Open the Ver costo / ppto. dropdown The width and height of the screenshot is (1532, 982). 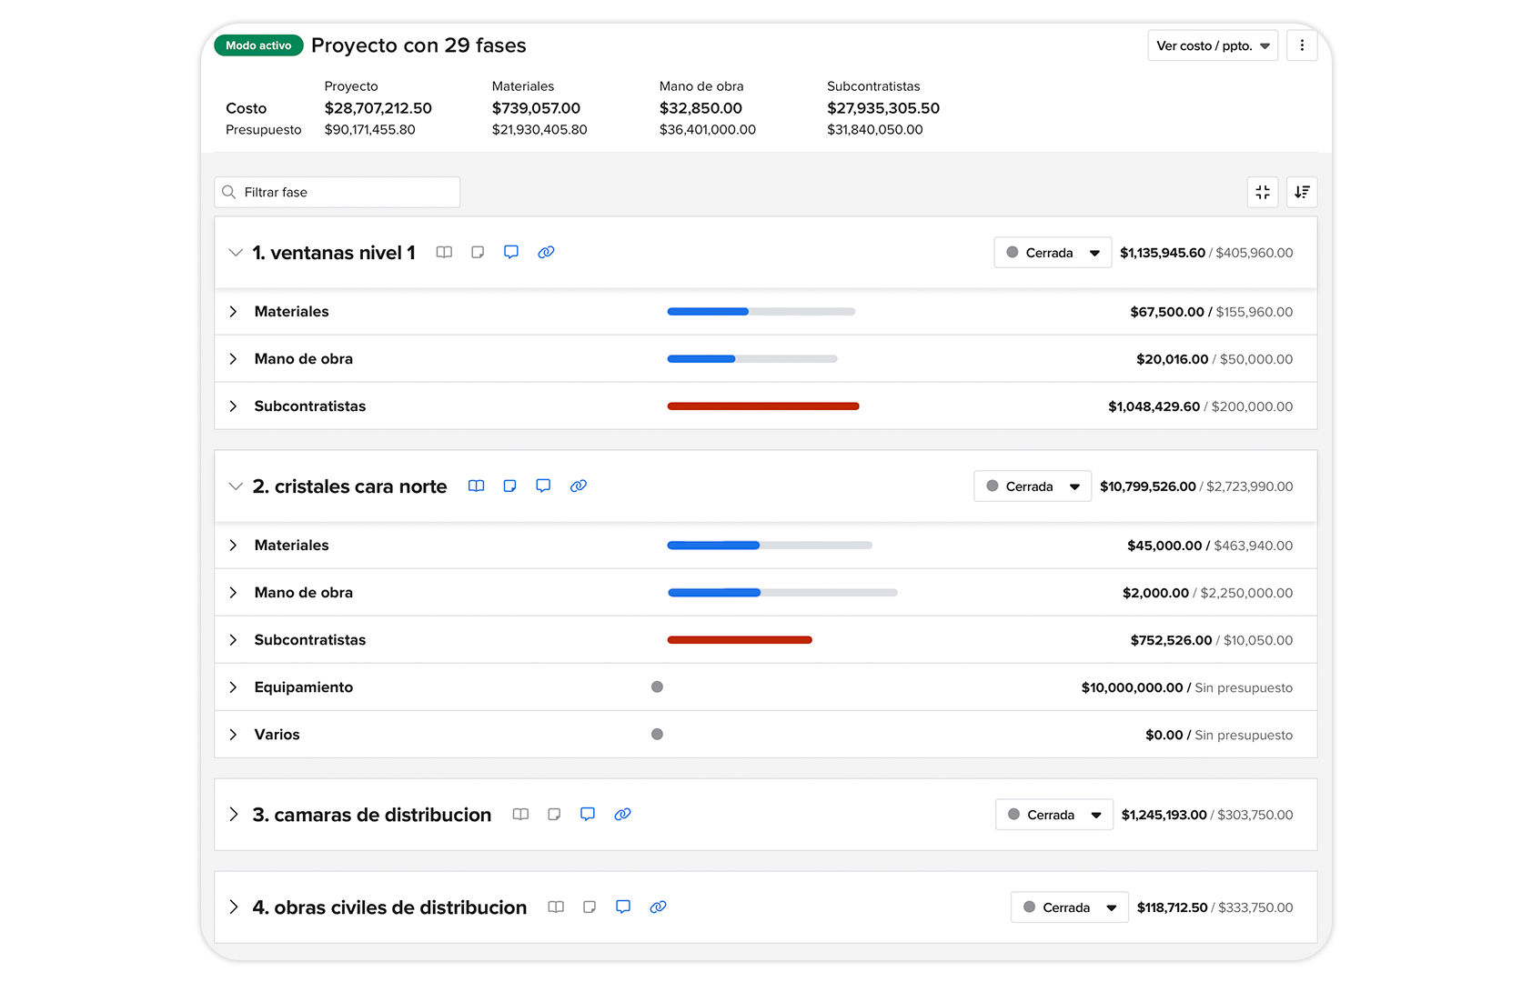coord(1213,45)
